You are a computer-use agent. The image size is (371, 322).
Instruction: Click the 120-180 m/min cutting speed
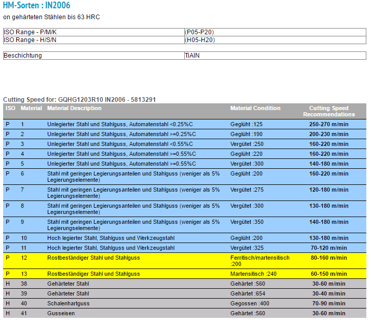(329, 190)
